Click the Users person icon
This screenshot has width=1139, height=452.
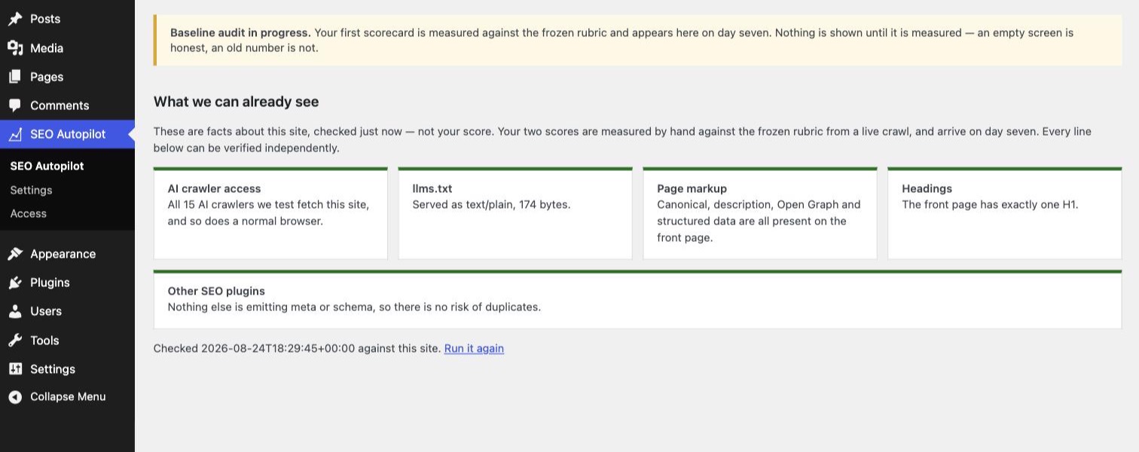[x=15, y=311]
